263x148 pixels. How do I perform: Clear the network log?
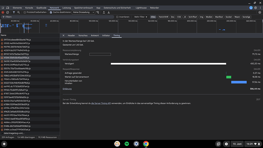click(x=8, y=12)
